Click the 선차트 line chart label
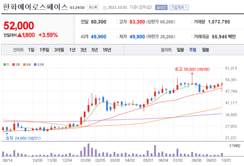The height and width of the screenshot is (166, 244). [x=18, y=50]
